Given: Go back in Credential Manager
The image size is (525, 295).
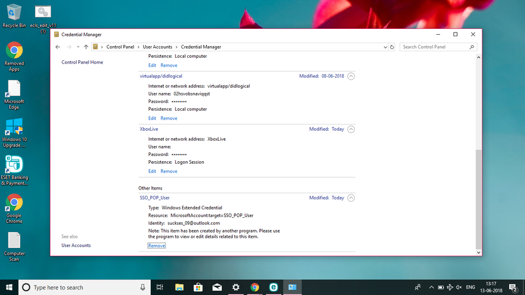Looking at the screenshot, I should [x=58, y=47].
